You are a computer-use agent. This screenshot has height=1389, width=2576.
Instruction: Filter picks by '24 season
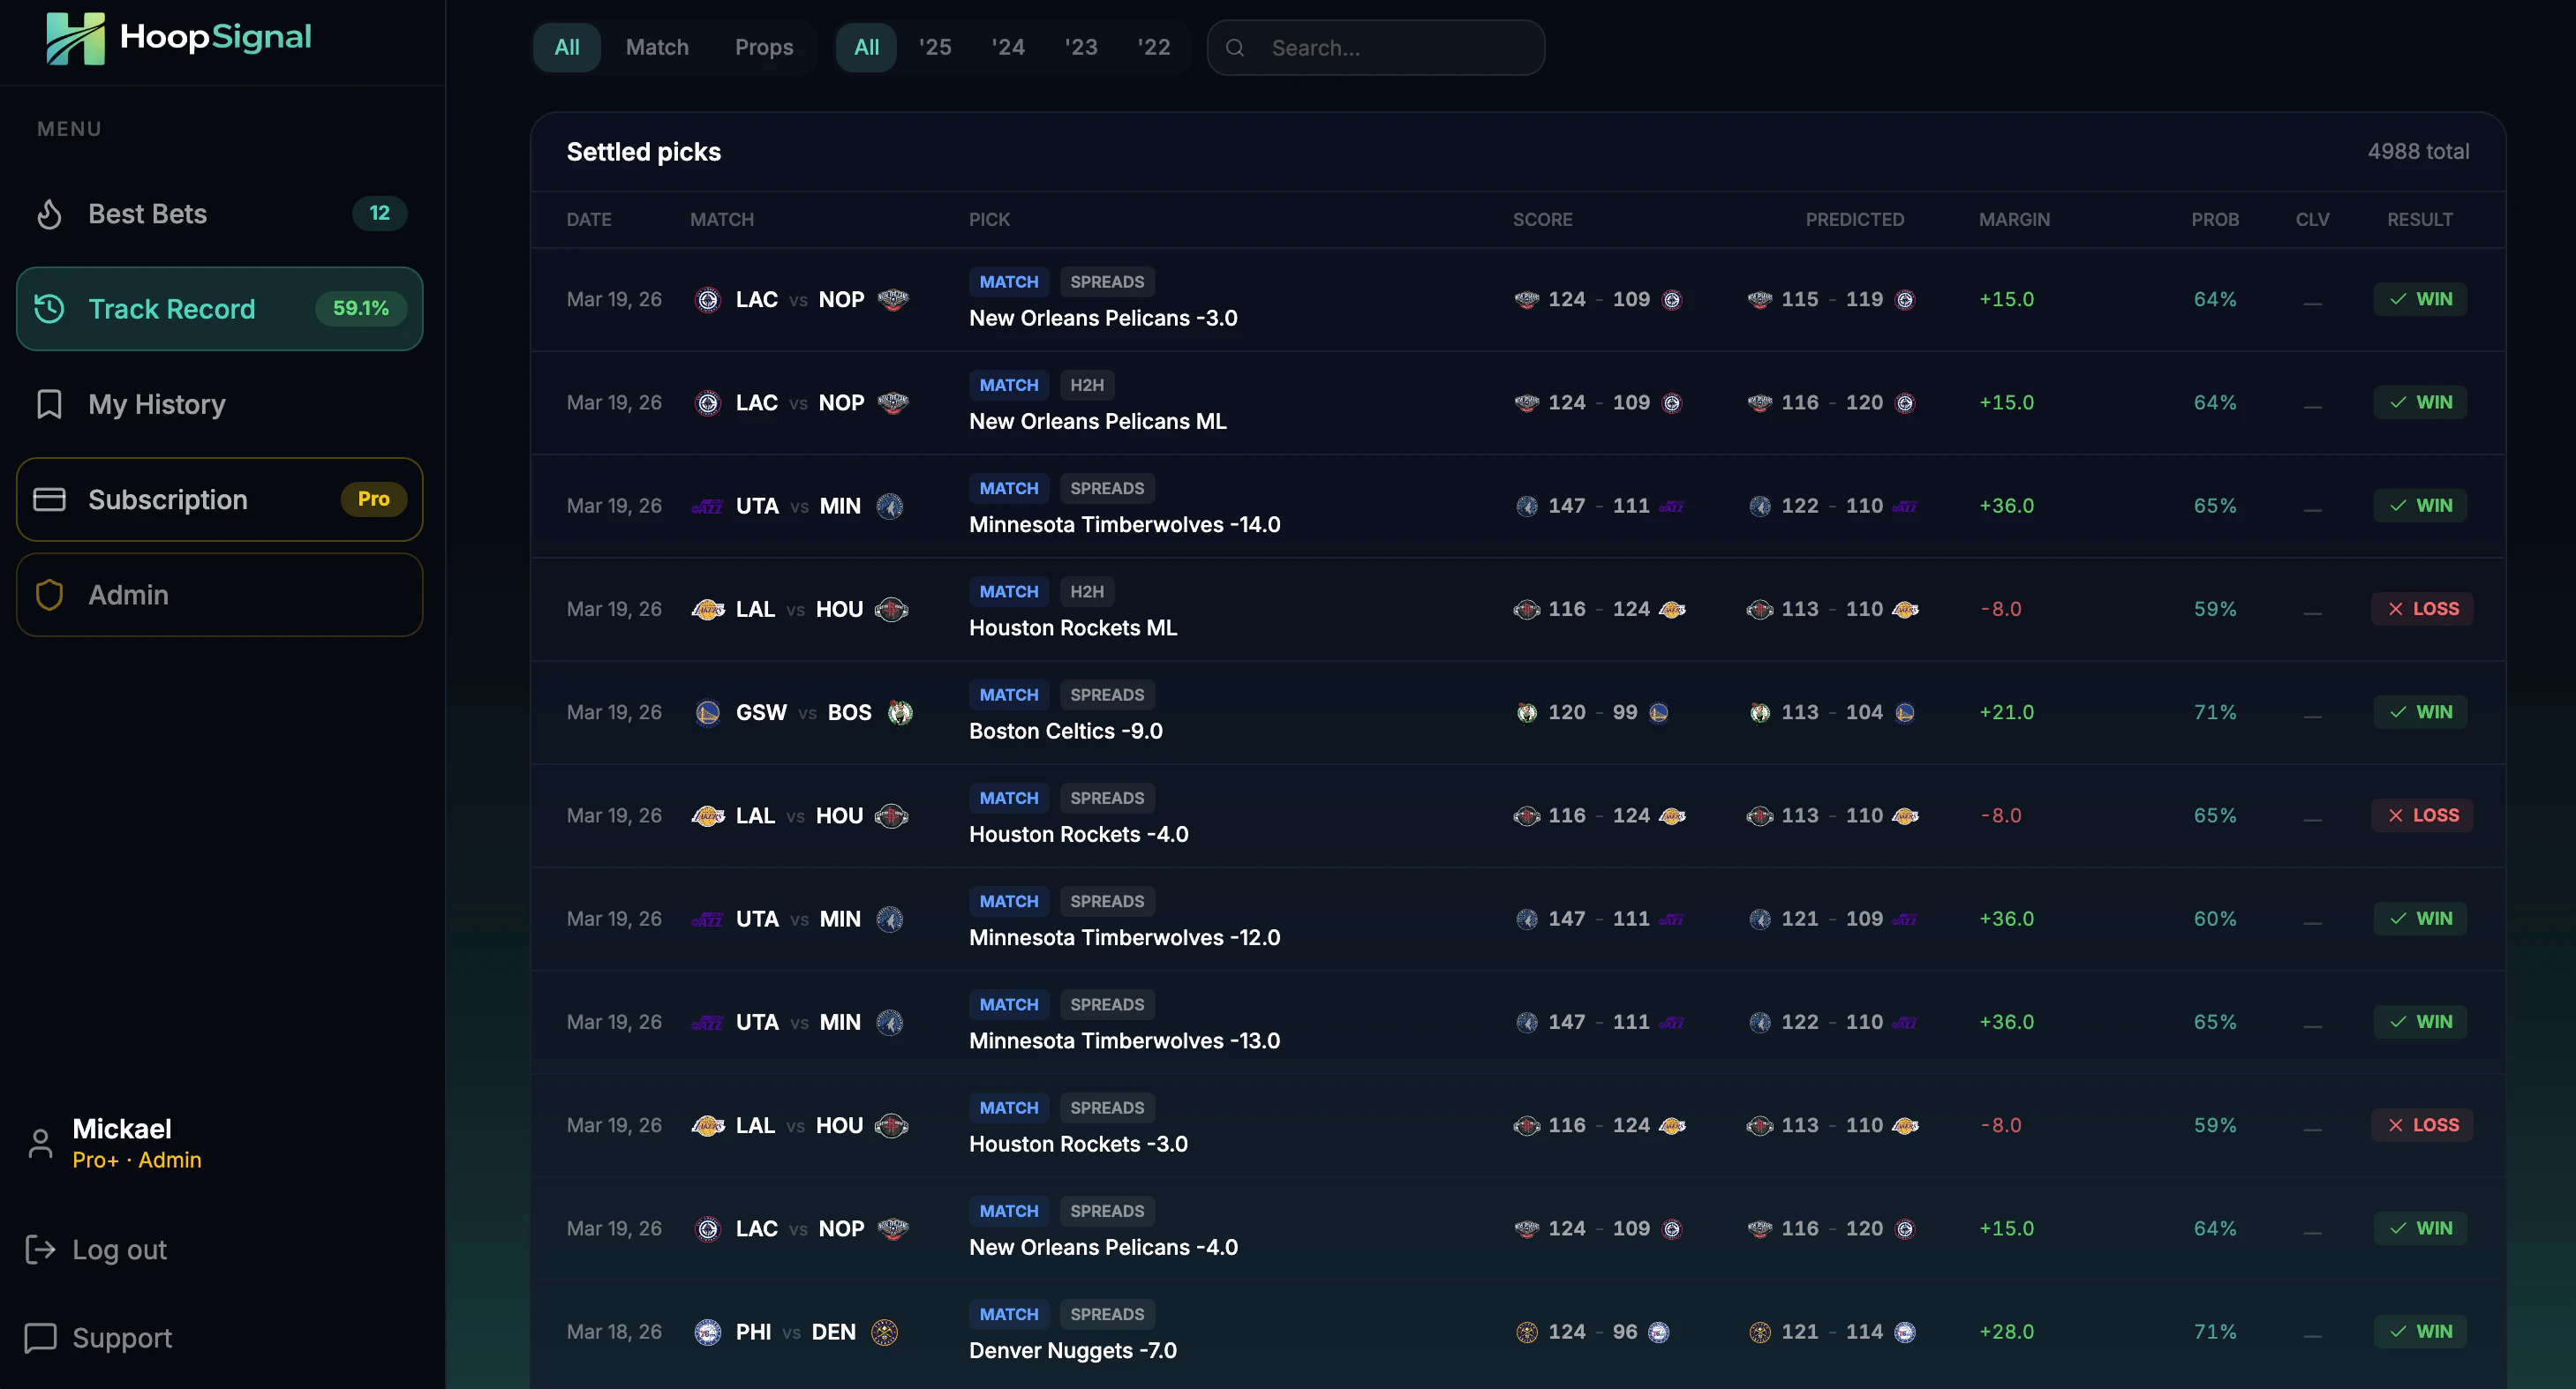click(1008, 47)
